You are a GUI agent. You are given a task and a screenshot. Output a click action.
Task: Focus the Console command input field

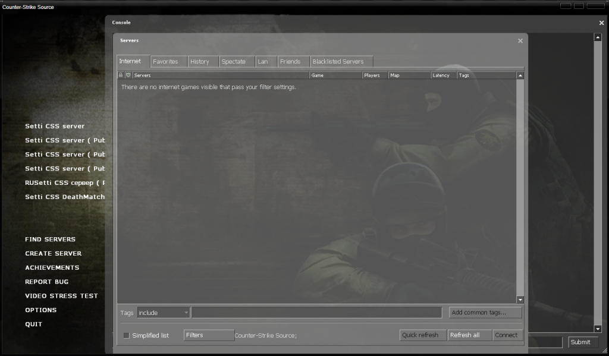[x=545, y=342]
